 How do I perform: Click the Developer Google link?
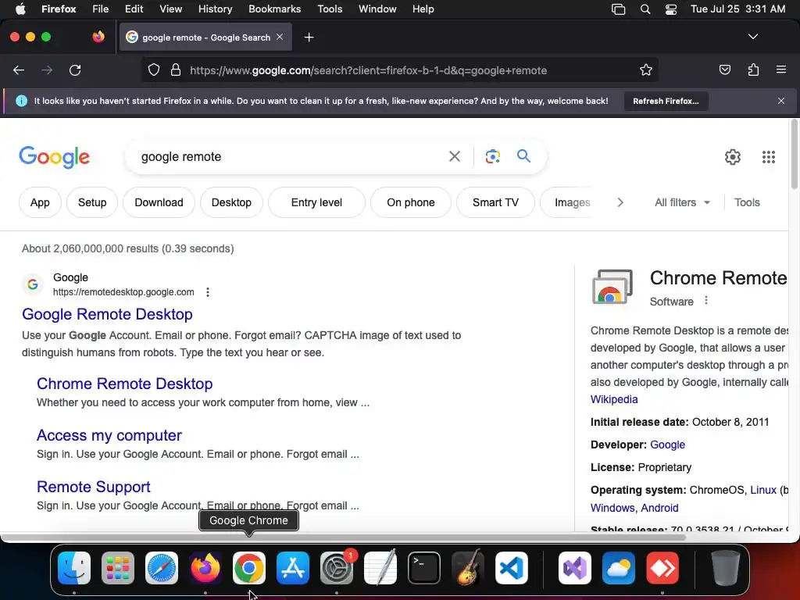tap(667, 445)
